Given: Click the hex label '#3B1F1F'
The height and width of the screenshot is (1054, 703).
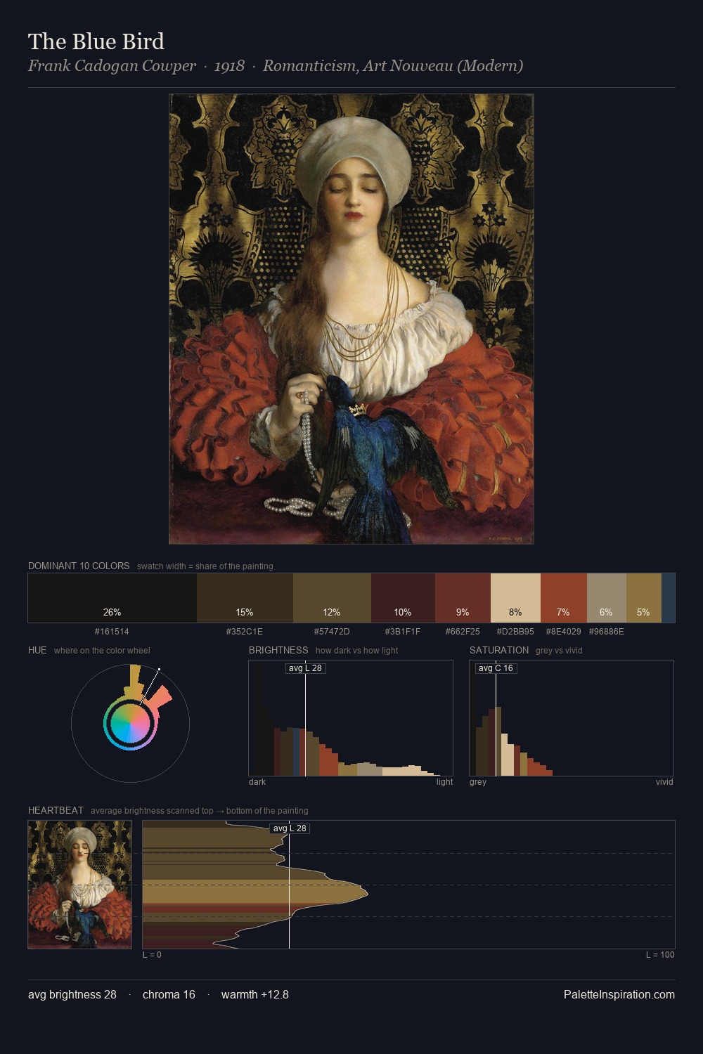Looking at the screenshot, I should tap(403, 631).
